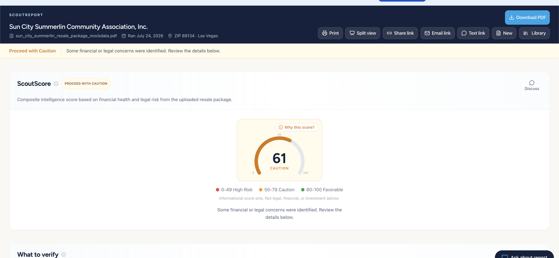
Task: Open the Library
Action: (534, 33)
